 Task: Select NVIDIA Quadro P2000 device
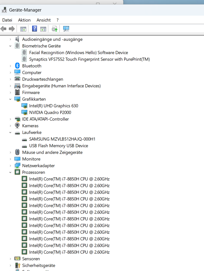click(50, 113)
